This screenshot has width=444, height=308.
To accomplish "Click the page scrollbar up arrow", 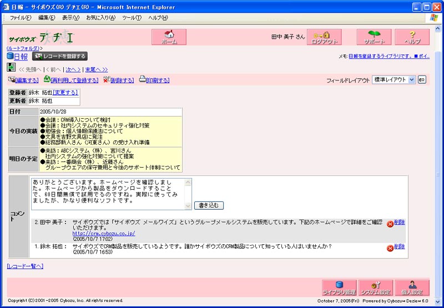I will (437, 29).
